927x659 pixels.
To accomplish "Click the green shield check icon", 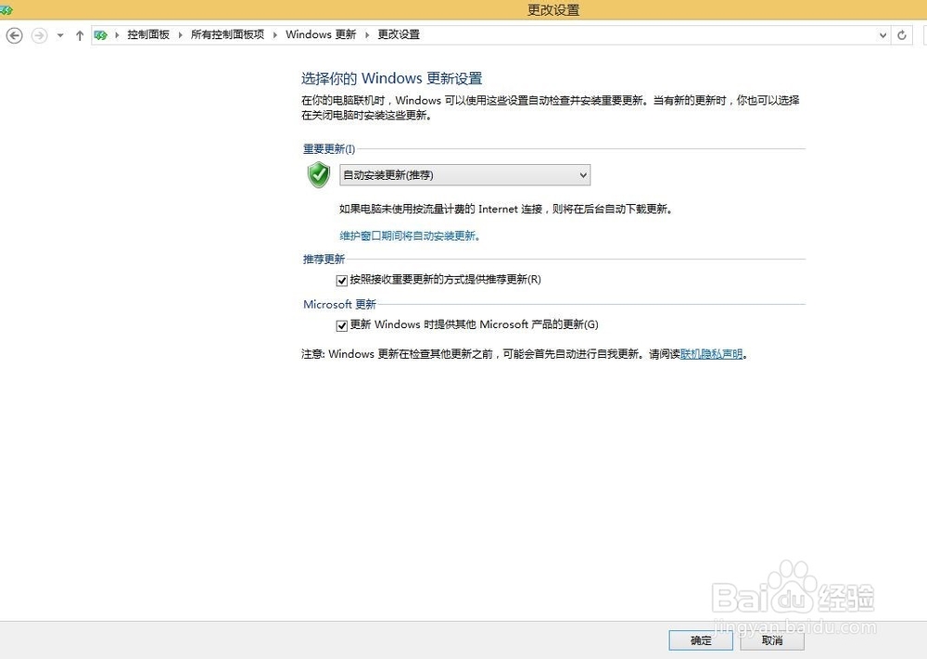I will [319, 175].
